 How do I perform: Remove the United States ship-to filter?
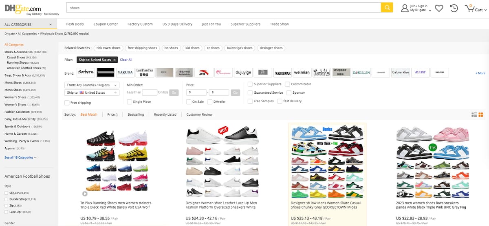(115, 60)
